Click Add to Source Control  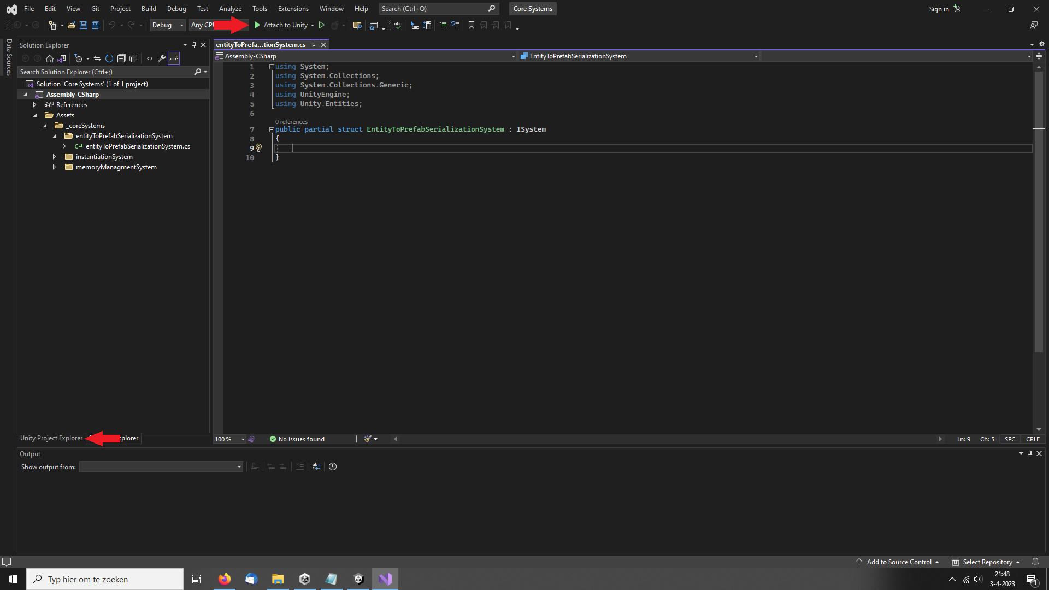point(898,562)
